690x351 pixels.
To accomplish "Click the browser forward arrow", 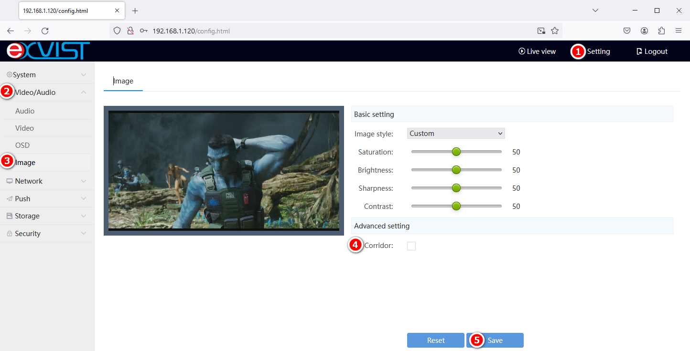I will 28,31.
